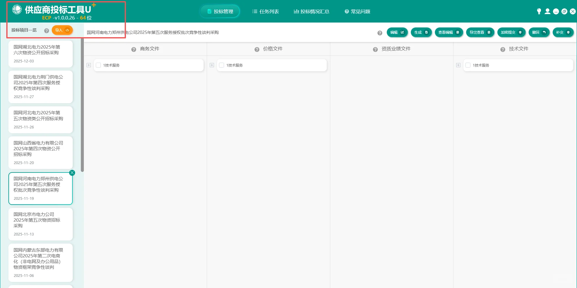Click the 加密提交 submit button

click(511, 32)
